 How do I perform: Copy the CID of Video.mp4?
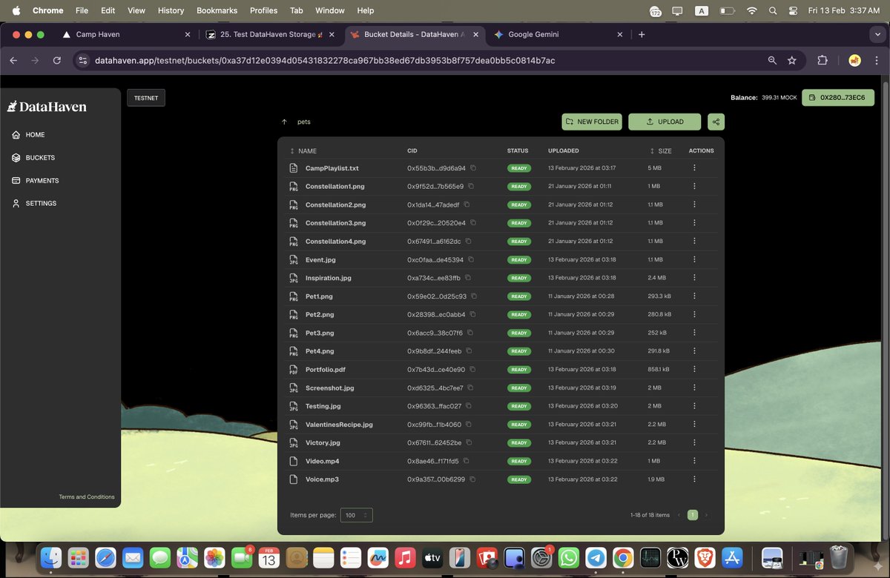467,461
